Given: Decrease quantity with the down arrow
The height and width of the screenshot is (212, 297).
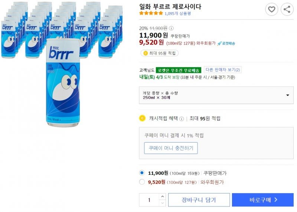Looking at the screenshot, I should pos(162,203).
